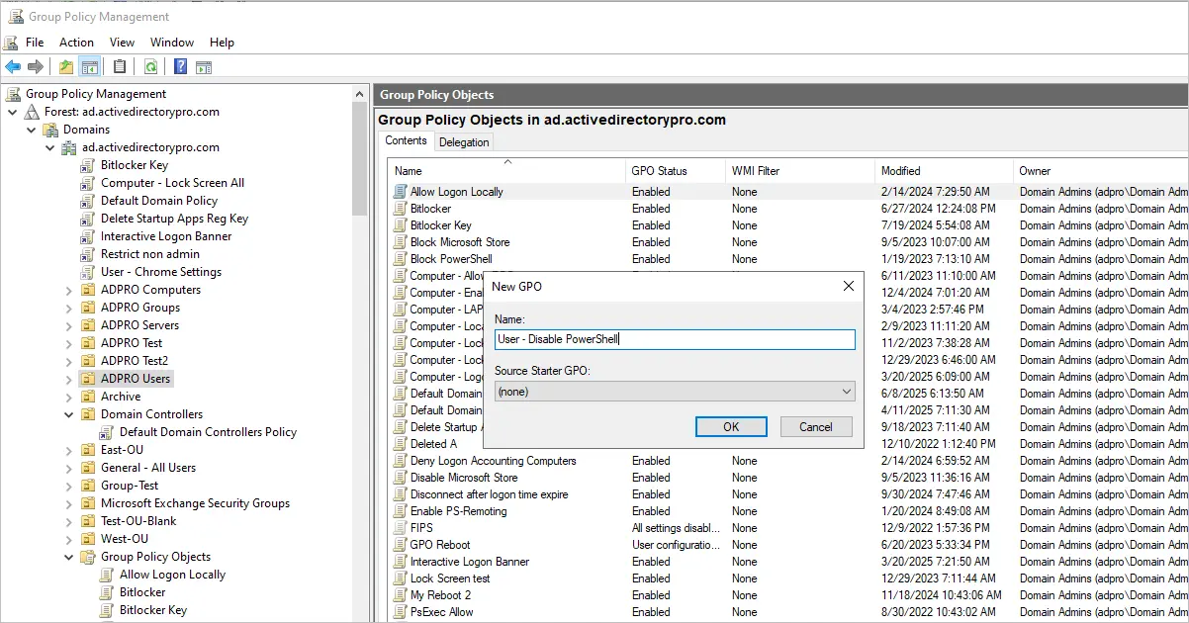
Task: Confirm new GPO with OK button
Action: tap(731, 427)
